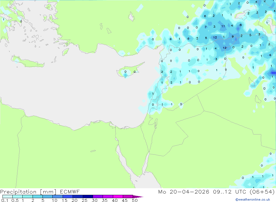Select the 35–40 mm violet legend swatch
The image size is (276, 202).
tap(108, 196)
